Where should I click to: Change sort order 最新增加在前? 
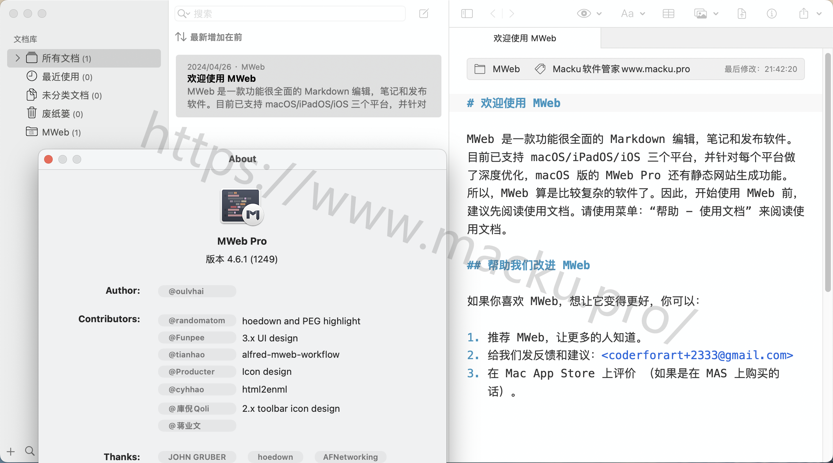click(x=216, y=37)
